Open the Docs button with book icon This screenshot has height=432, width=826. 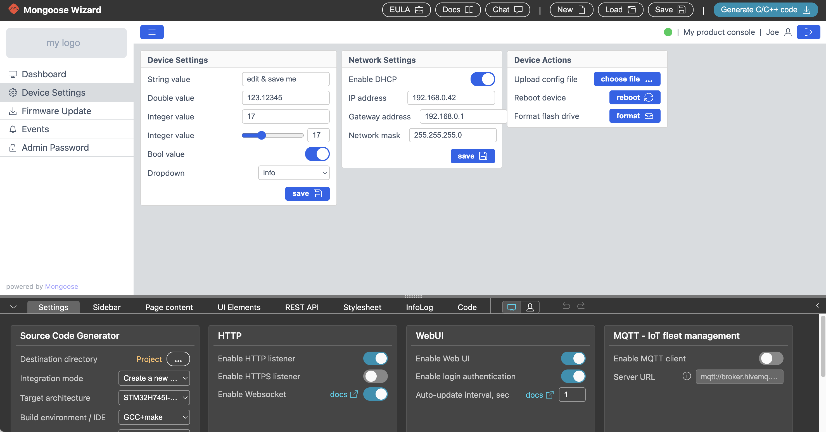(458, 9)
